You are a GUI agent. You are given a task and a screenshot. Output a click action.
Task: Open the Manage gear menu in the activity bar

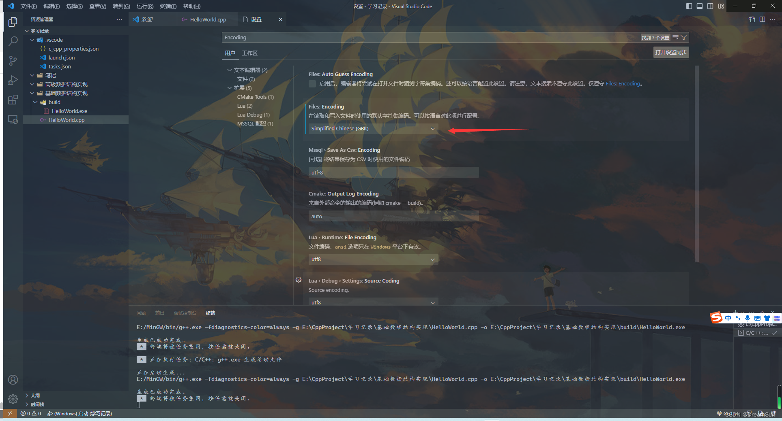pos(13,399)
